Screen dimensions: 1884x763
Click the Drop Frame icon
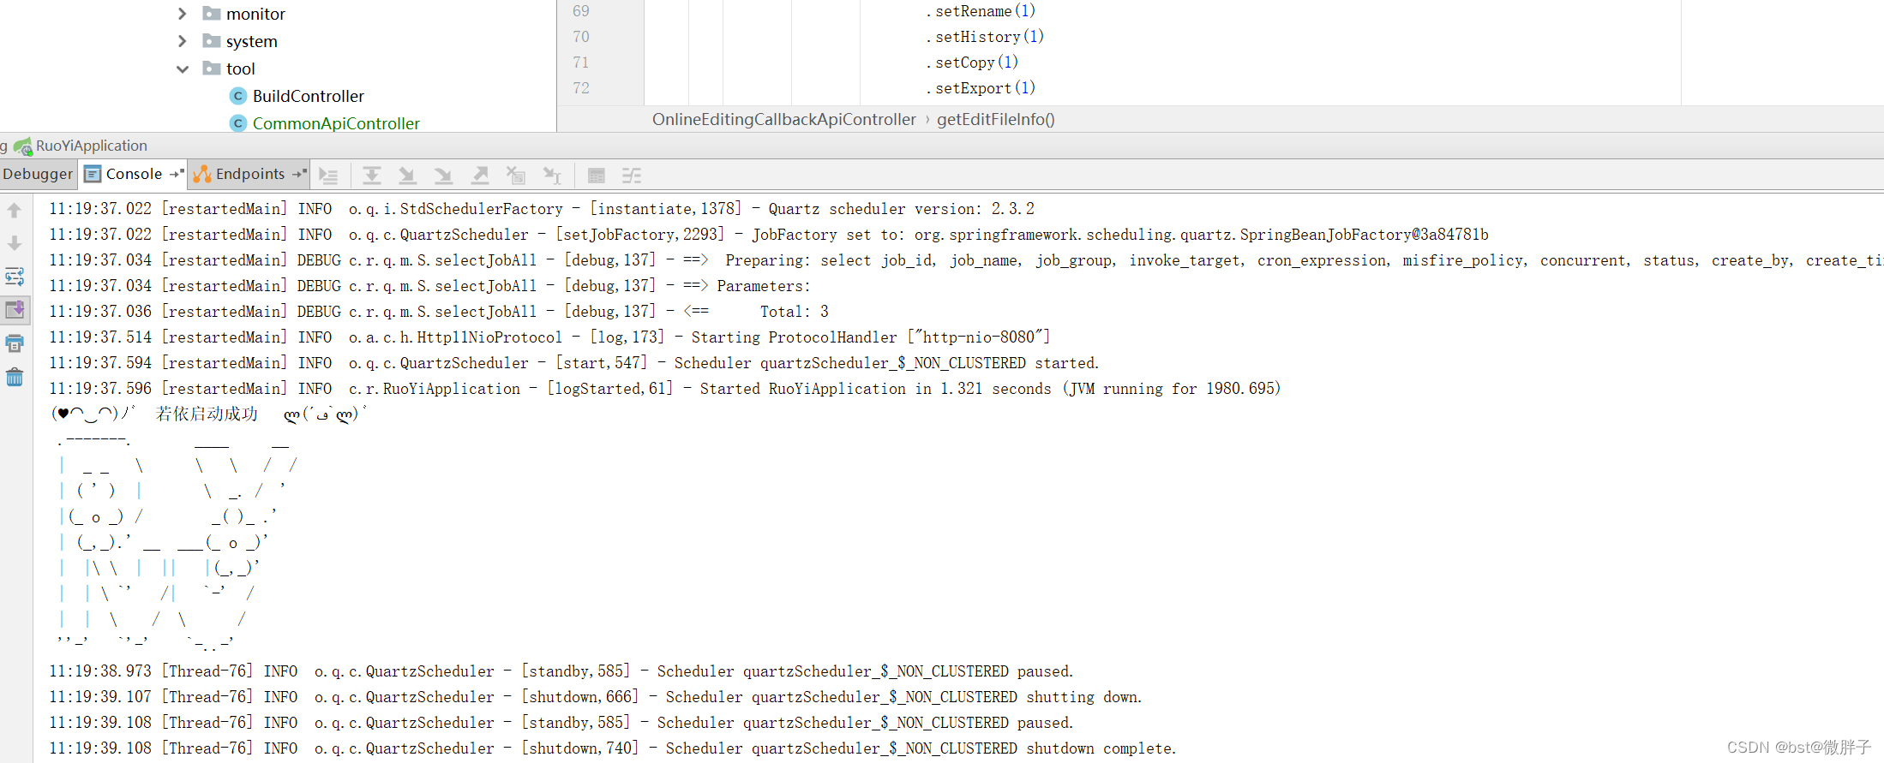516,176
